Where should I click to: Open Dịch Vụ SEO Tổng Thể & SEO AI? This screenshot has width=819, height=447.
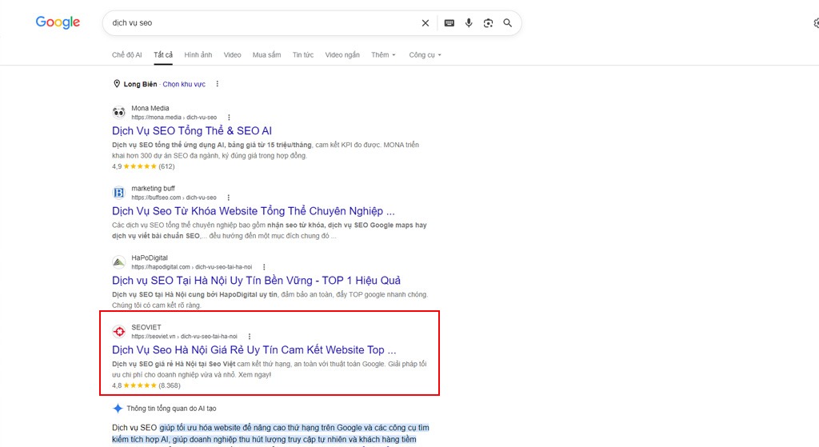[x=192, y=130]
